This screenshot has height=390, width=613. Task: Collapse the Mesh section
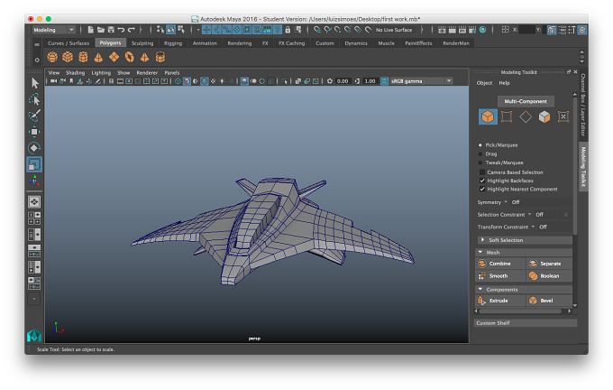coord(524,253)
